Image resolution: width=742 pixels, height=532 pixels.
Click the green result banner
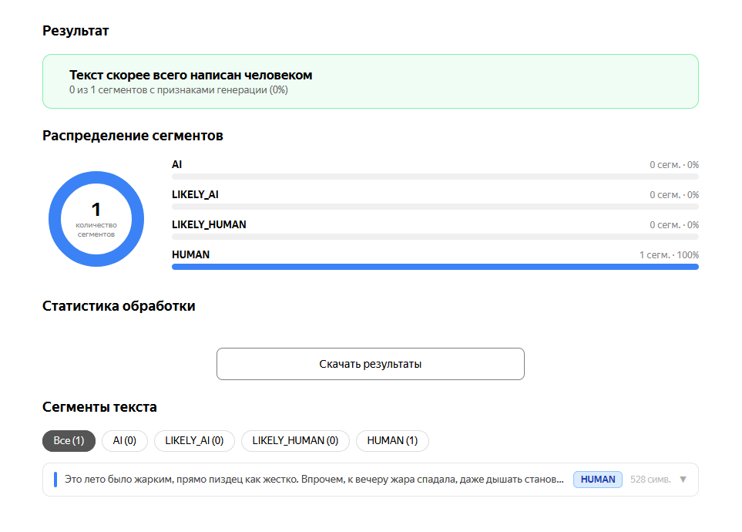(370, 82)
